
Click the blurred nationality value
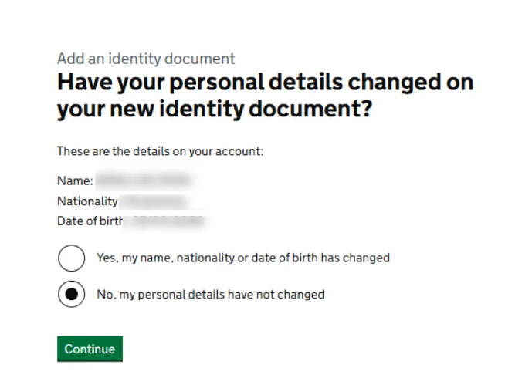(x=154, y=201)
